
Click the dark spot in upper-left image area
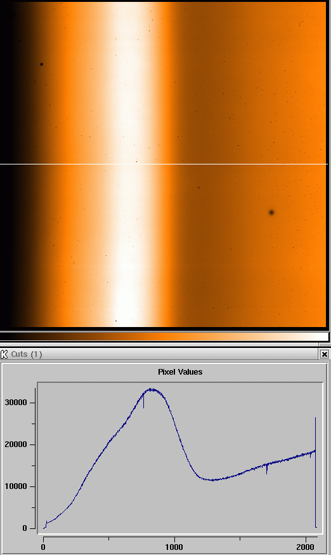[x=42, y=64]
